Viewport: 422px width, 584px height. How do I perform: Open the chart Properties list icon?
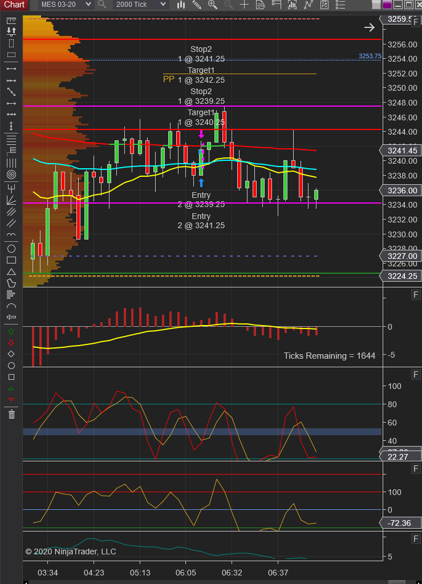pos(340,5)
